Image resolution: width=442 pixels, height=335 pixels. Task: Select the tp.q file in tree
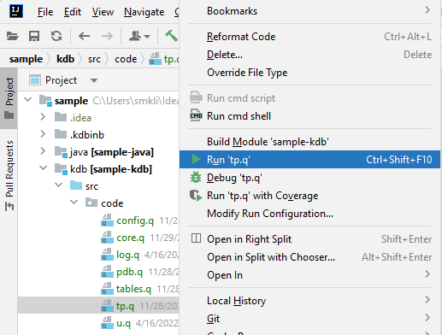tap(98, 305)
